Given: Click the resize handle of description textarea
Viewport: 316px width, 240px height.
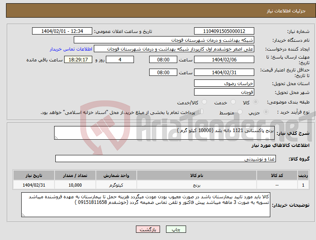Looking at the screenshot, I should point(56,138).
